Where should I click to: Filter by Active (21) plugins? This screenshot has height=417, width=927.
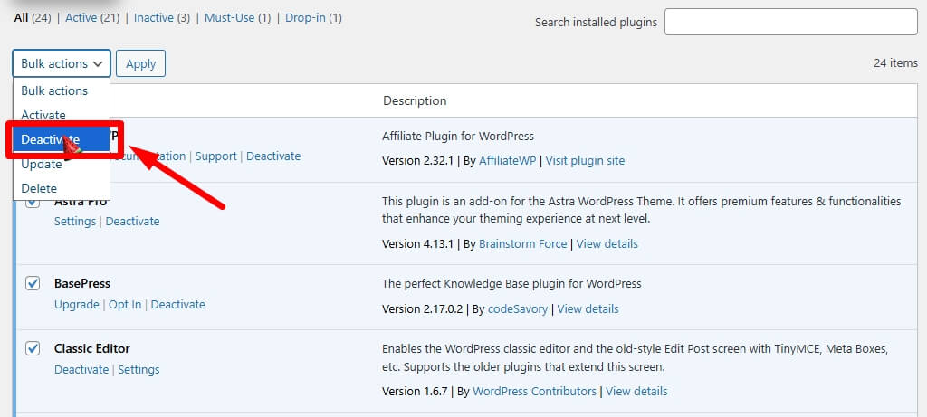[x=93, y=18]
